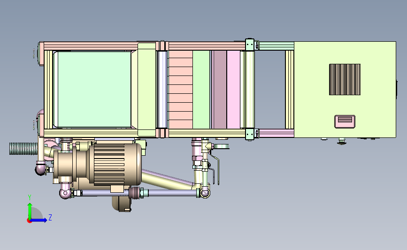Select the large control cabinet body
Image resolution: width=407 pixels, height=250 pixels.
345,89
